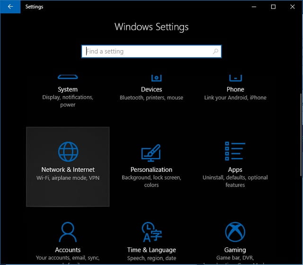Click 'Uninstall, defaults, optional features' description

click(235, 181)
